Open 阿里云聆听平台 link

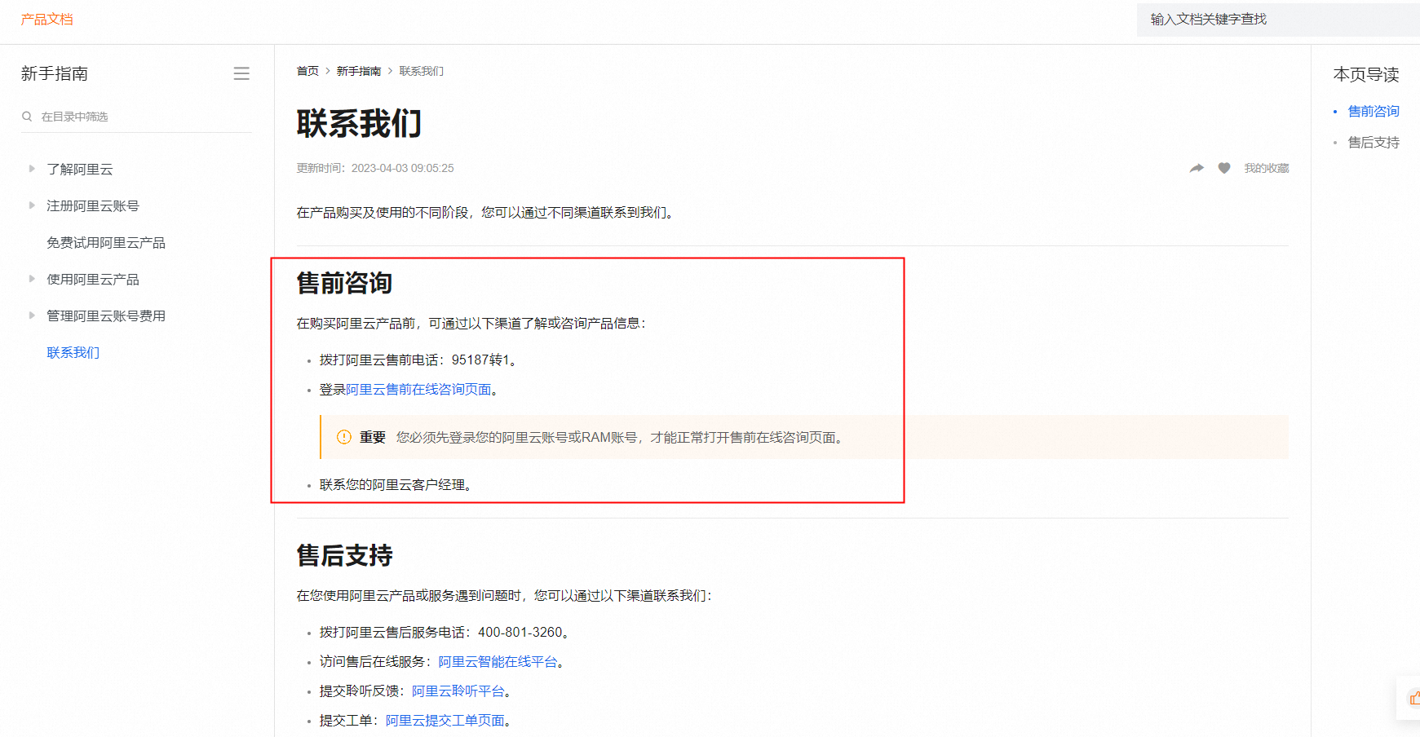coord(458,691)
